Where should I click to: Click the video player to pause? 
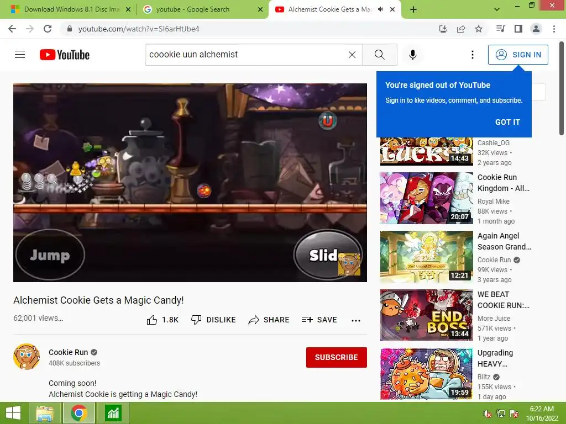(x=190, y=183)
